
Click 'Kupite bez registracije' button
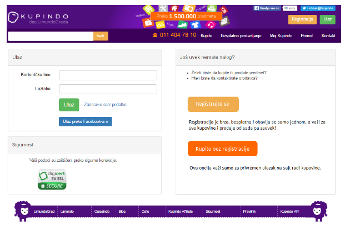click(x=222, y=148)
